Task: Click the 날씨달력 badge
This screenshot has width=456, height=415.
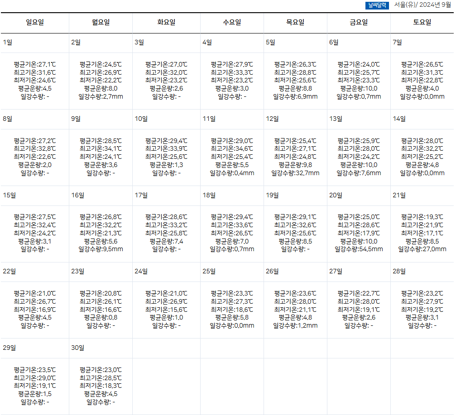Action: point(377,5)
